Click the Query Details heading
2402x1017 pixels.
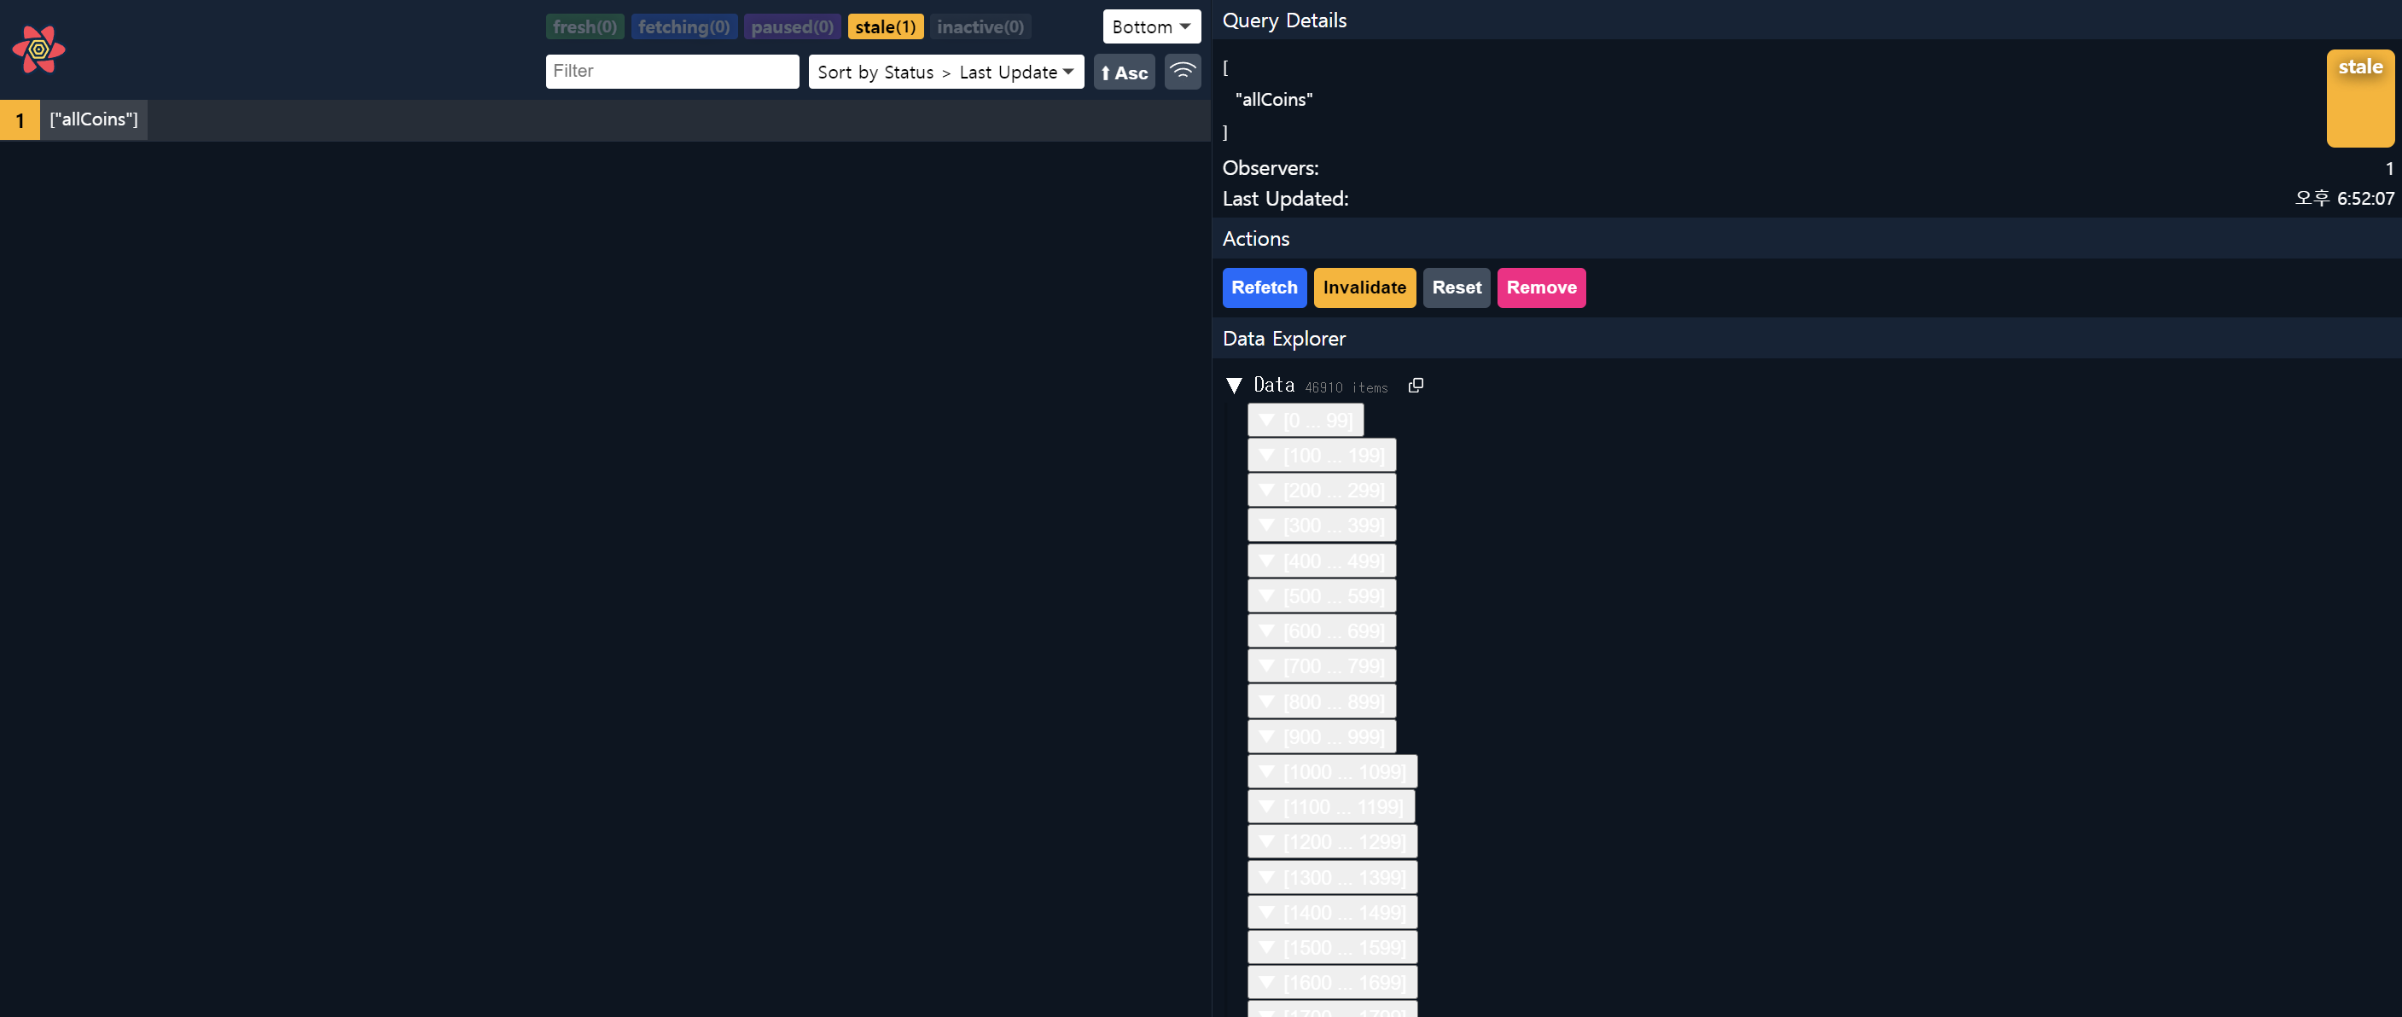[x=1284, y=20]
